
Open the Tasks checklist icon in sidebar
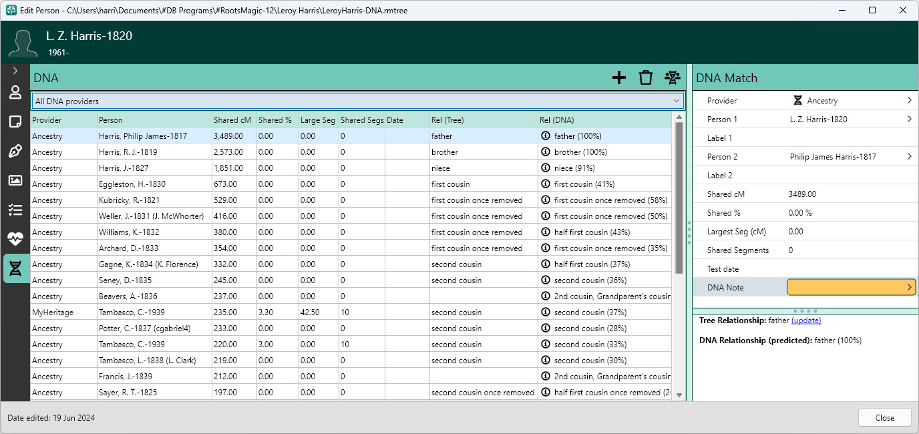click(x=15, y=210)
